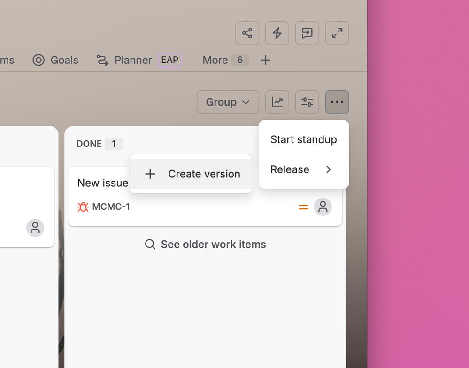Click the give feedback icon button
Screen dimensions: 469x368
point(307,33)
